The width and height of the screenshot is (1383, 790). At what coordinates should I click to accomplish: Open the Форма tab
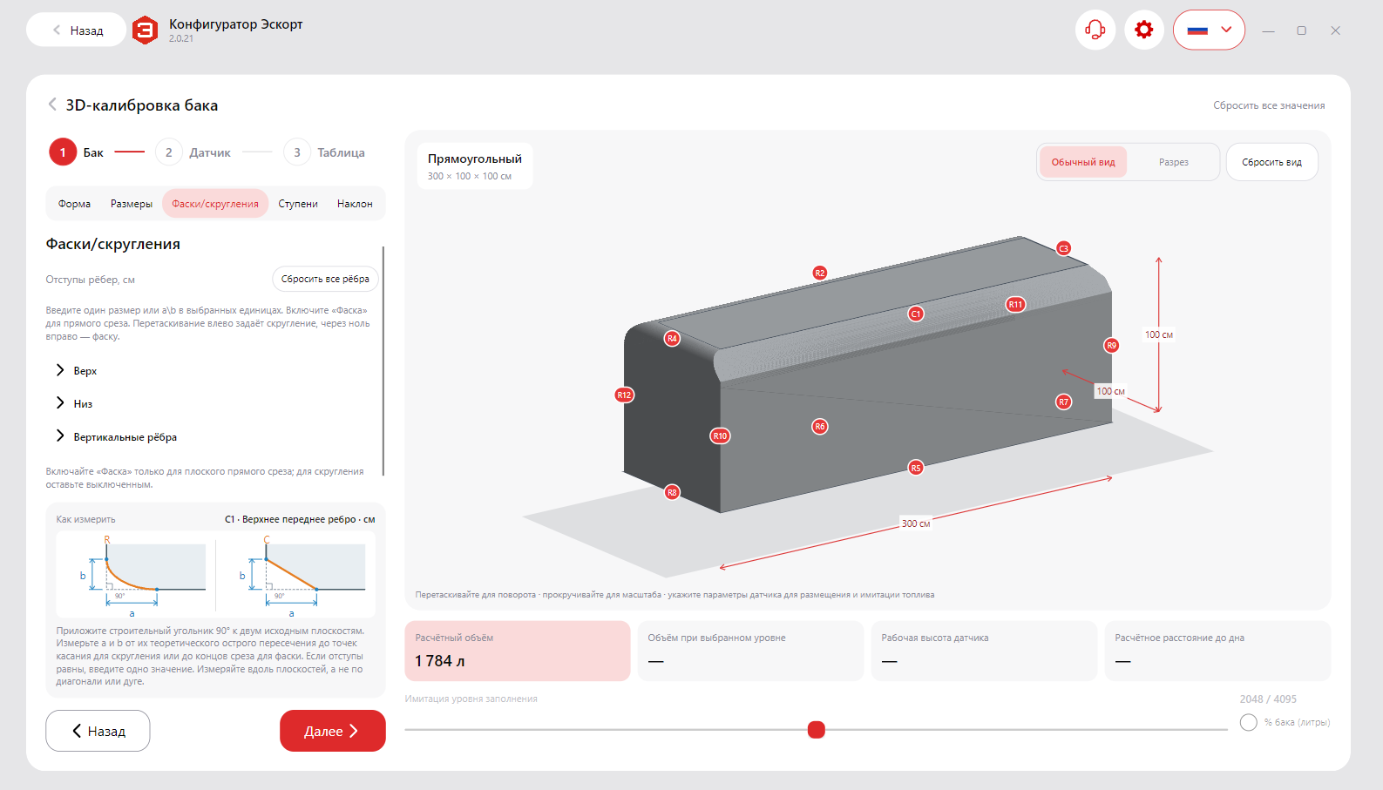click(x=74, y=204)
